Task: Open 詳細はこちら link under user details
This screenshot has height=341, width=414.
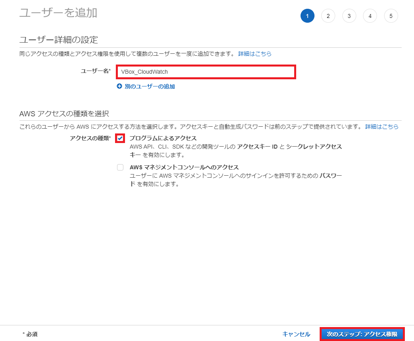Action: 255,54
